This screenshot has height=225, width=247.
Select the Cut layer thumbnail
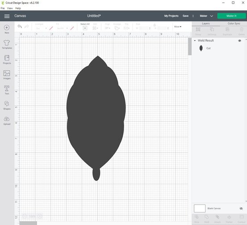point(201,48)
